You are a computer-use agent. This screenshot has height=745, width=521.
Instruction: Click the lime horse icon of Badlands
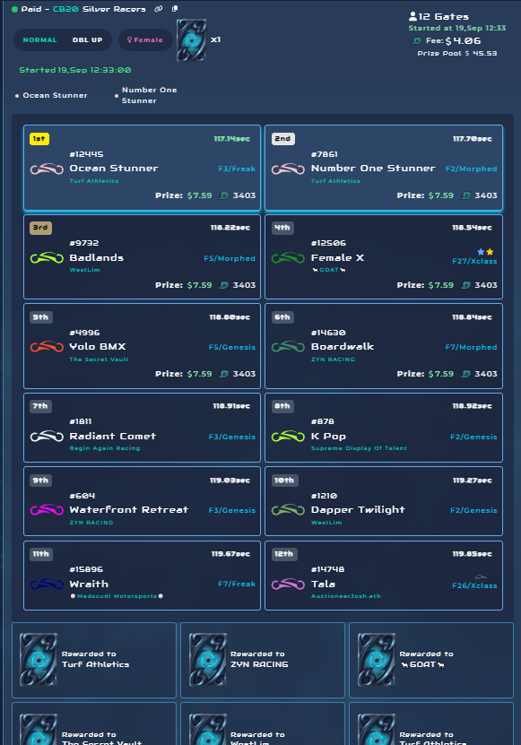[47, 258]
